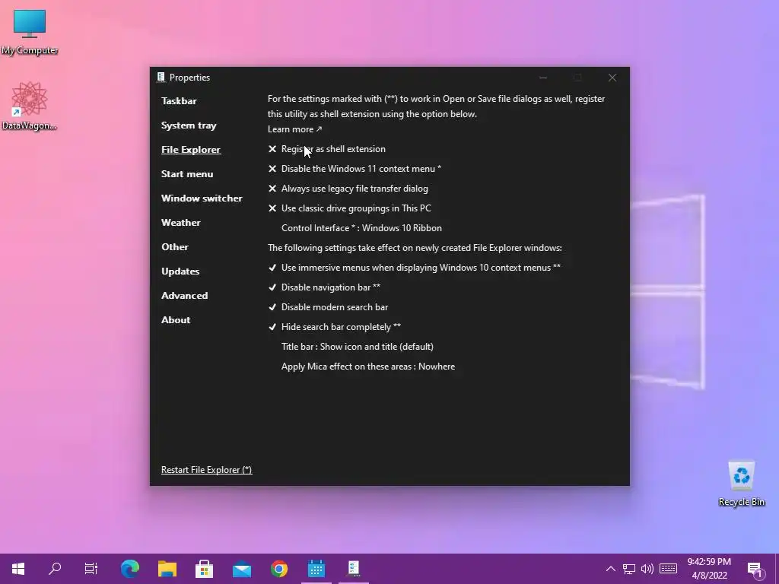Open touch keyboard tray icon
This screenshot has width=779, height=584.
668,569
